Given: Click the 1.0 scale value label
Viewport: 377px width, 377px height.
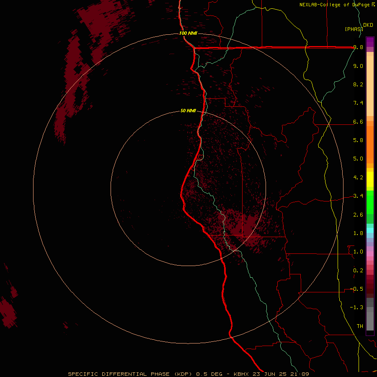Looking at the screenshot, I should [358, 252].
